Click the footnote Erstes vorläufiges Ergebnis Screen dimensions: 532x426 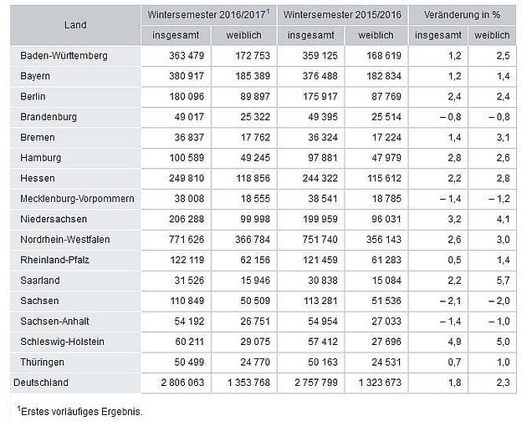click(80, 411)
